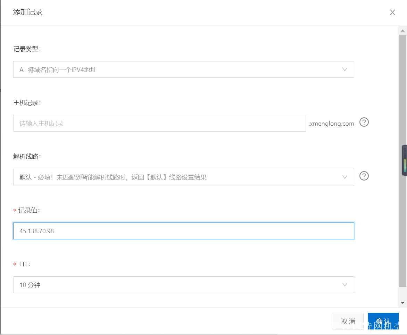Click the scrollbar up arrow

pyautogui.click(x=402, y=31)
